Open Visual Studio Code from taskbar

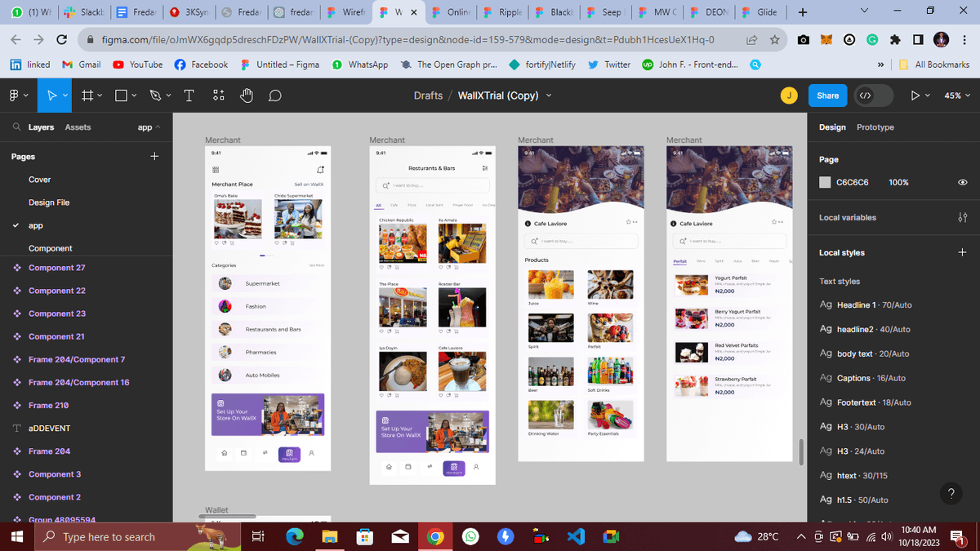575,536
